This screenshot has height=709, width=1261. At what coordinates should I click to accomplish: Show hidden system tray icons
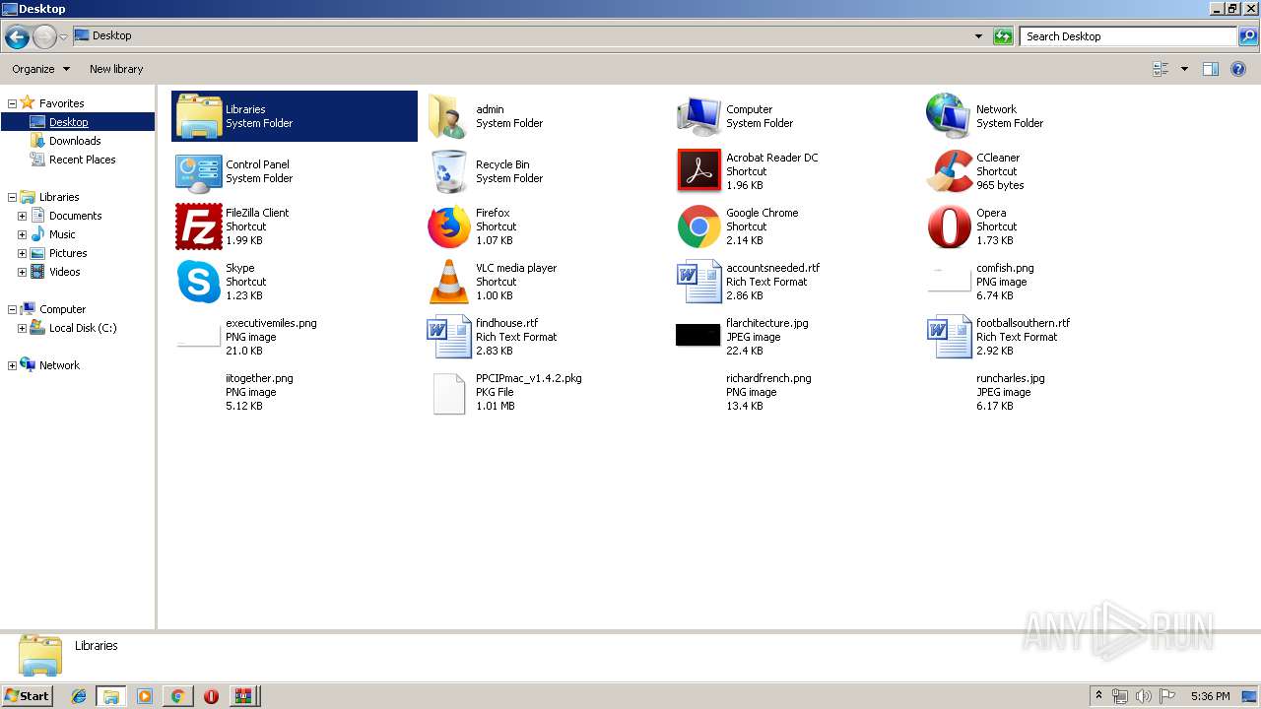(1098, 696)
